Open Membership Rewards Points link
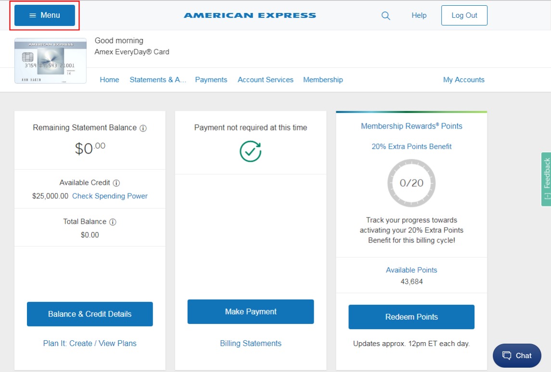 click(411, 126)
